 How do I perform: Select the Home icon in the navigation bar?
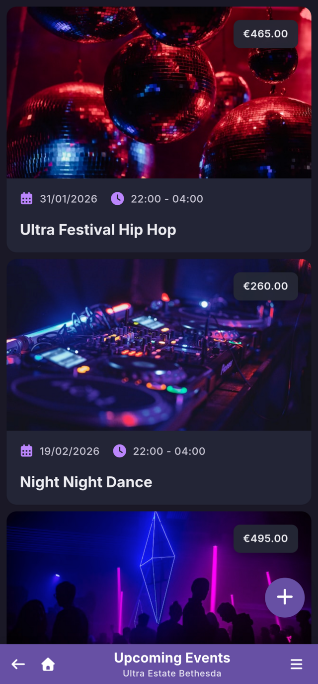[48, 664]
